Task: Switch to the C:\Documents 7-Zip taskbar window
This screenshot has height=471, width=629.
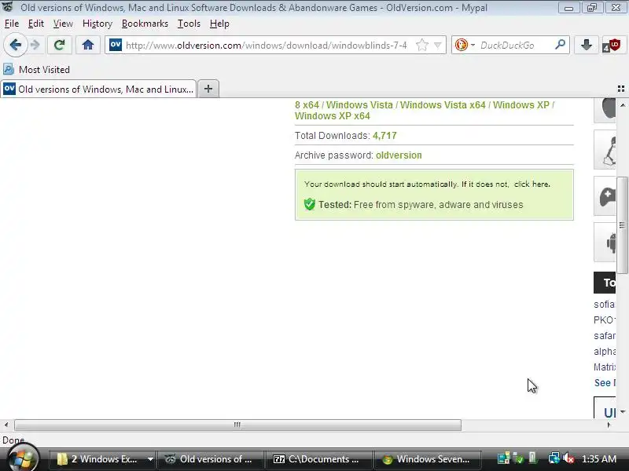Action: click(318, 459)
